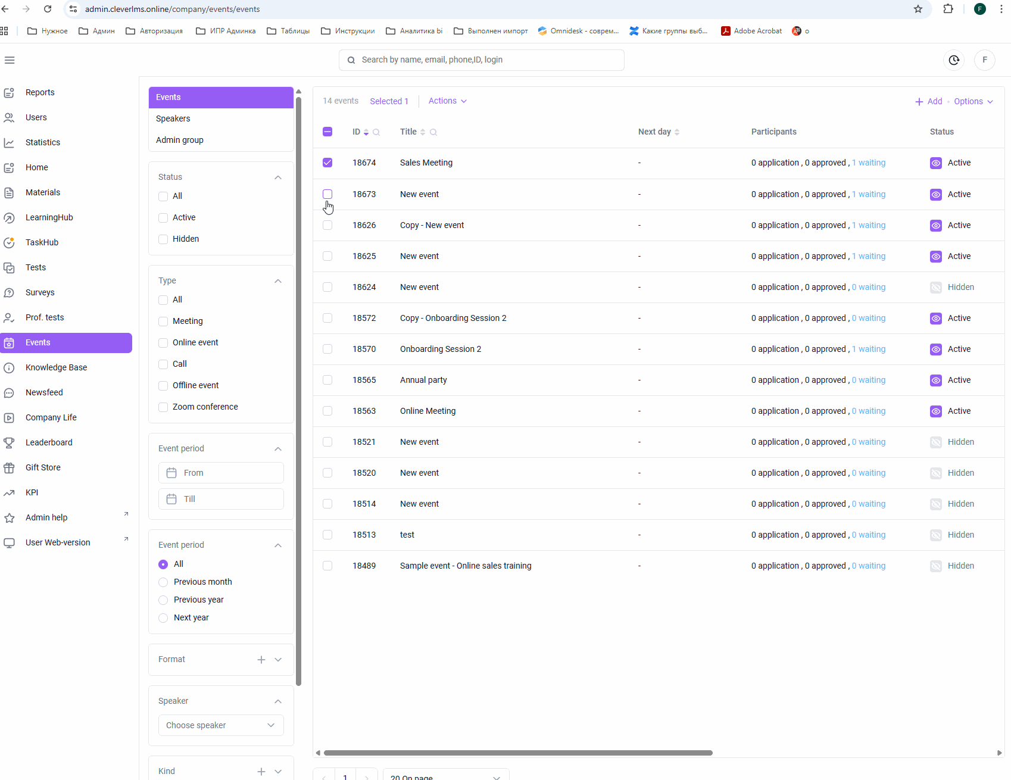Click the calendar icon in From field
This screenshot has width=1011, height=780.
click(171, 473)
